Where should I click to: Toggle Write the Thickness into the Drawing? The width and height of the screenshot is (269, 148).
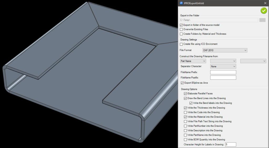pyautogui.click(x=185, y=108)
